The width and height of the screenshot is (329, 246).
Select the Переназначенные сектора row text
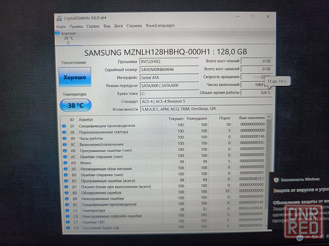(104, 132)
